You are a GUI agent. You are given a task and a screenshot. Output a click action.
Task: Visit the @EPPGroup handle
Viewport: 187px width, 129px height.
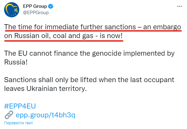[36, 13]
